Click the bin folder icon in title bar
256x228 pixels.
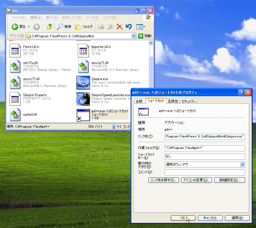9,10
